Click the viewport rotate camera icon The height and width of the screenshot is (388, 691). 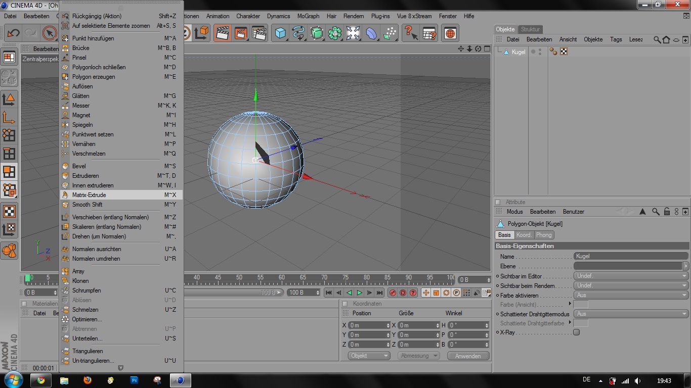point(478,48)
